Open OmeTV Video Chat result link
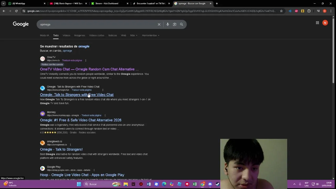This screenshot has width=336, height=189. point(89,69)
